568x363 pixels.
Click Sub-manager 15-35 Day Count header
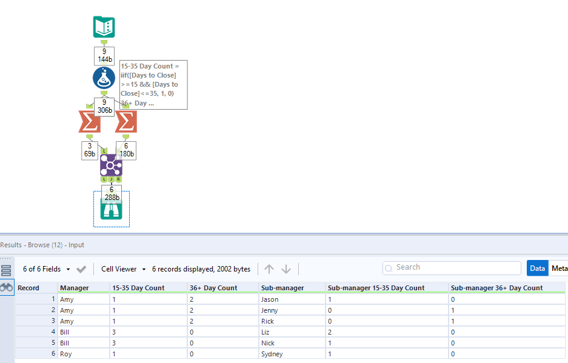[387, 288]
